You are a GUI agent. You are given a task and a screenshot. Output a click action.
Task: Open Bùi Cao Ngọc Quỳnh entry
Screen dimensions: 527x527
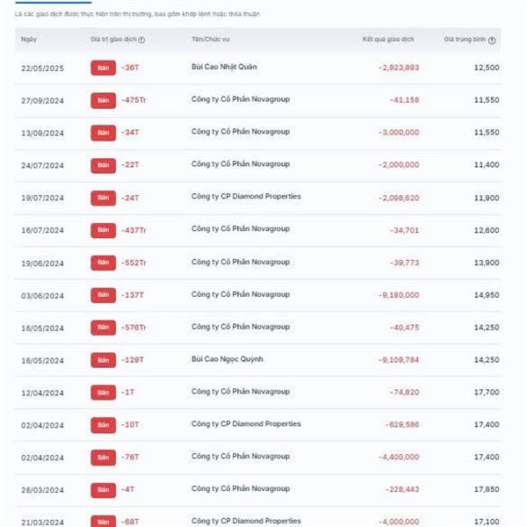pos(227,359)
